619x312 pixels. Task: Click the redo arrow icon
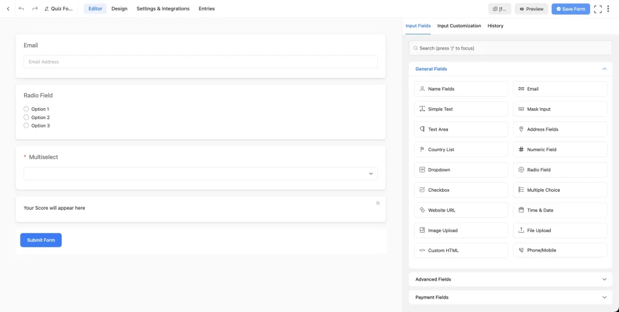tap(34, 8)
